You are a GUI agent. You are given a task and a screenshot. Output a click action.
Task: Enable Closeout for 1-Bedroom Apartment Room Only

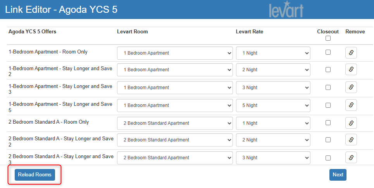(328, 52)
